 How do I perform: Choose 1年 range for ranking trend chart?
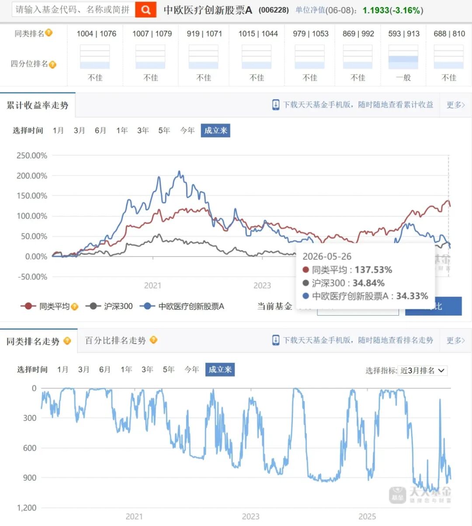pyautogui.click(x=126, y=369)
